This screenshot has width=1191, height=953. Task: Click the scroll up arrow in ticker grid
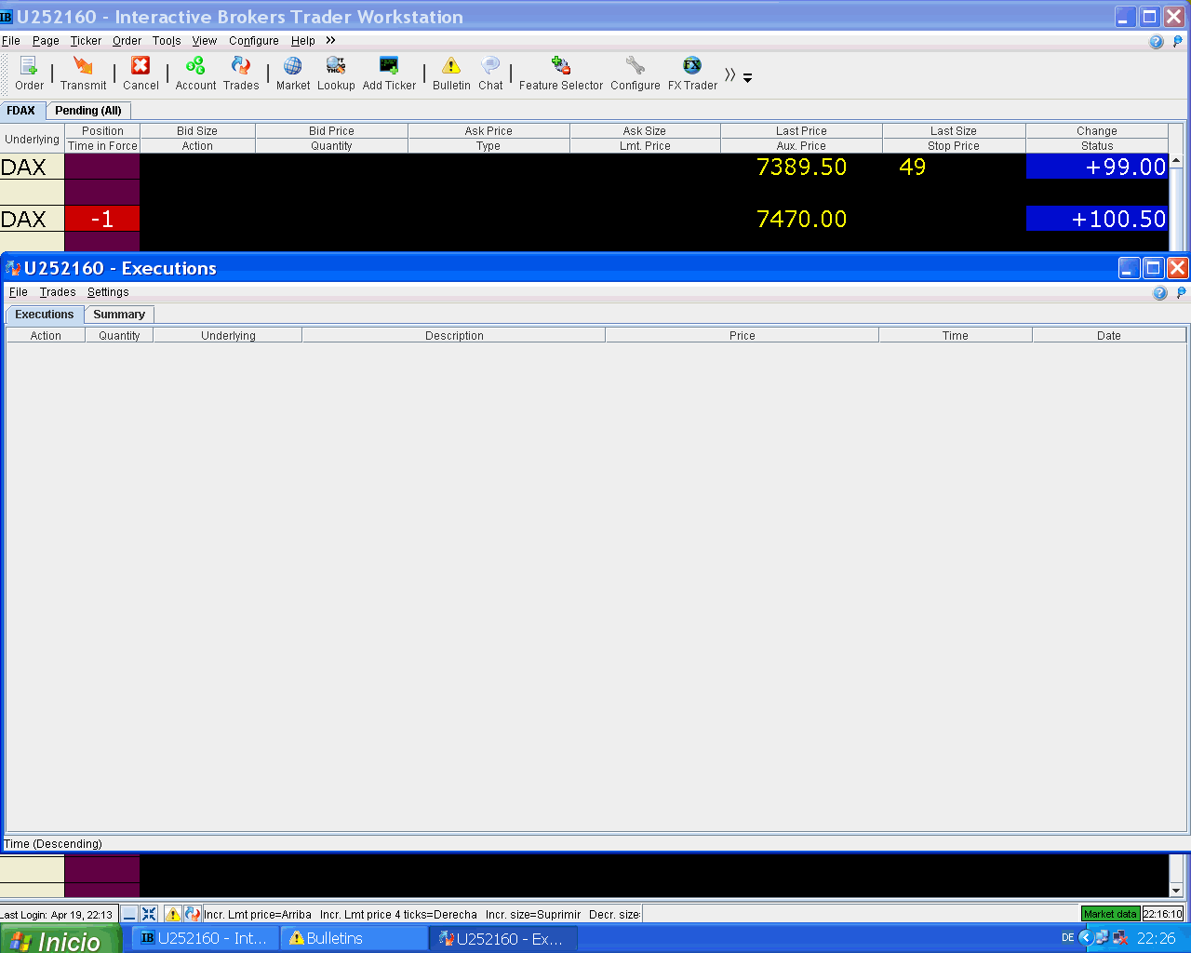1176,161
